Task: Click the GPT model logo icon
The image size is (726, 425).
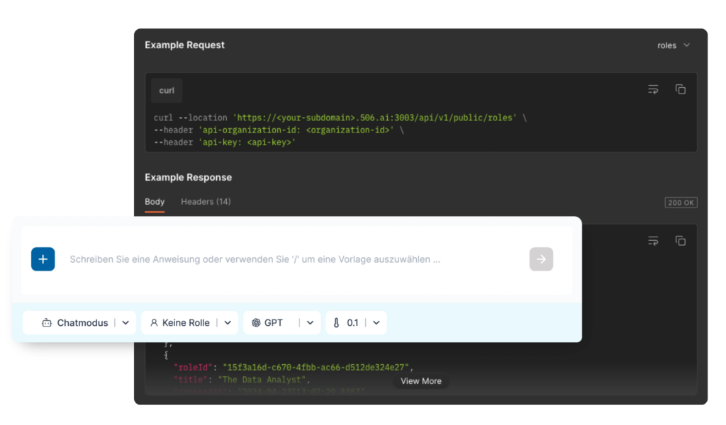Action: coord(256,323)
